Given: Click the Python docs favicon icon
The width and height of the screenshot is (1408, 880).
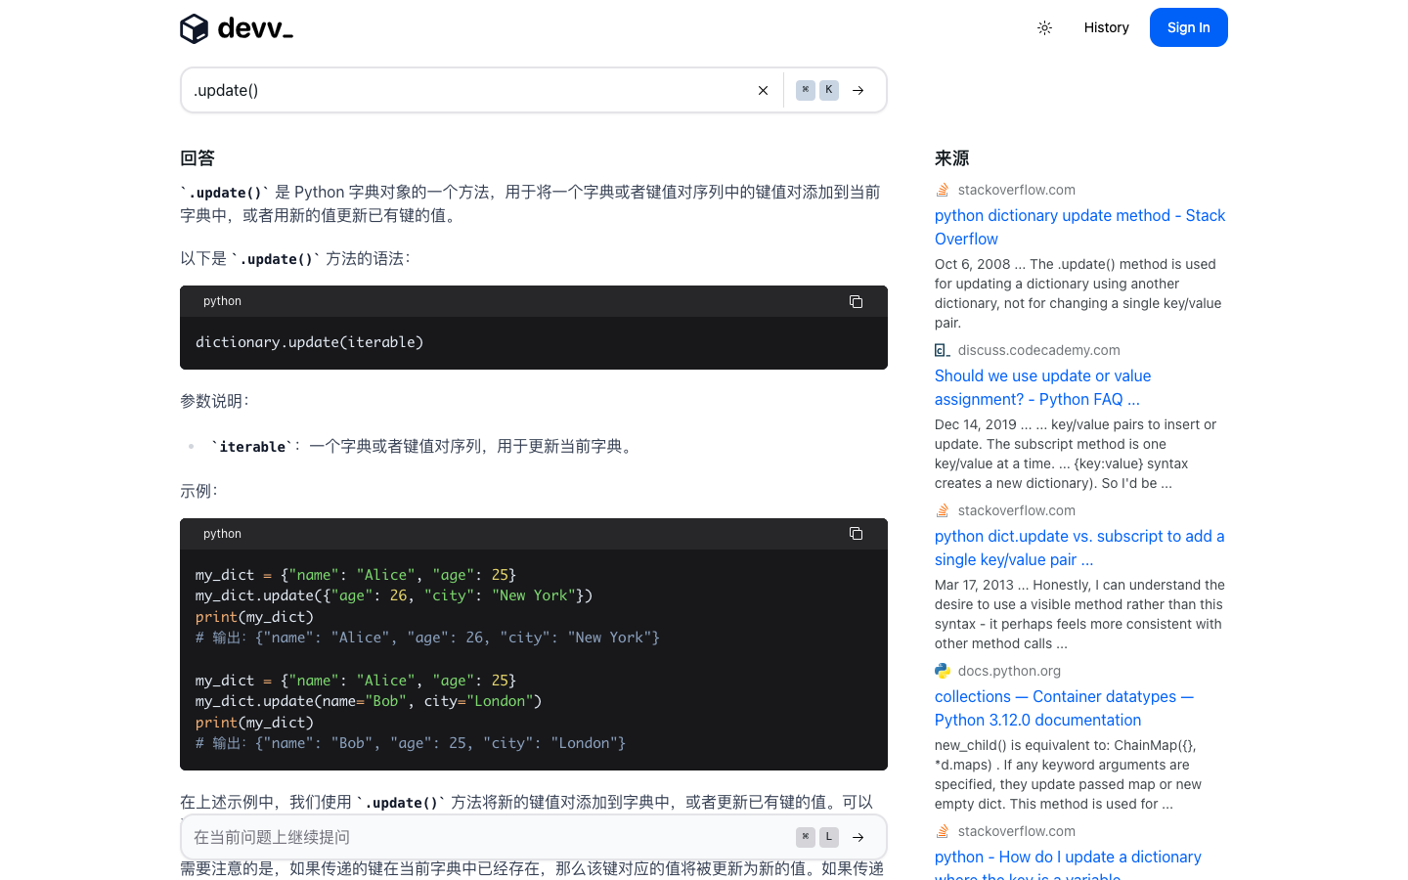Looking at the screenshot, I should (942, 671).
